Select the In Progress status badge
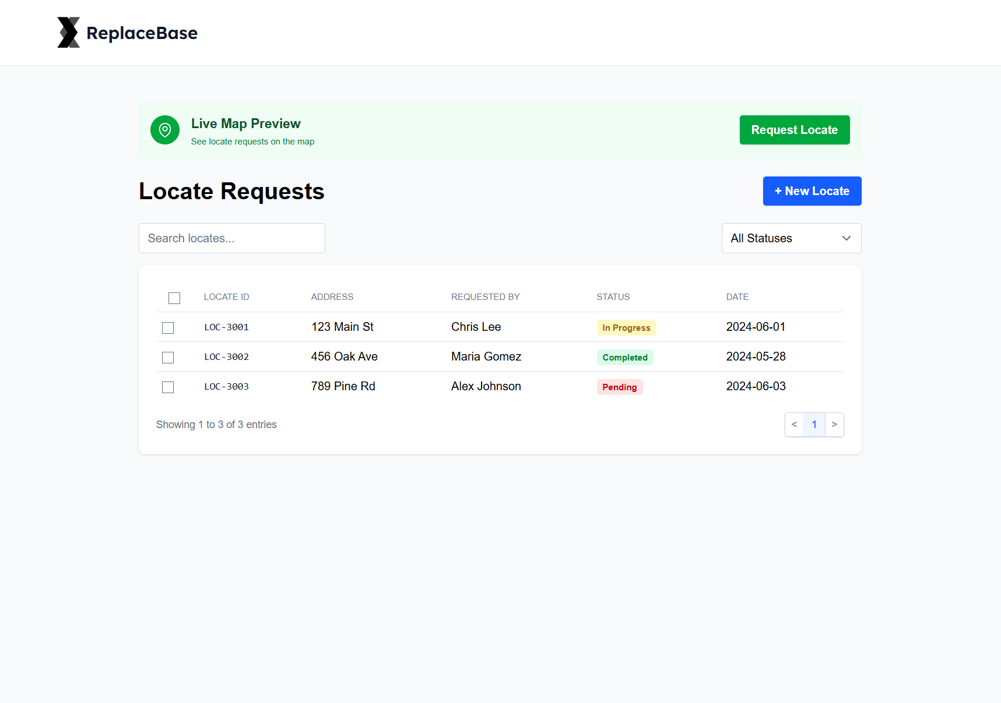1001x703 pixels. click(x=626, y=327)
